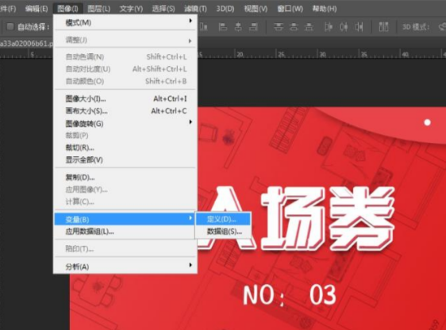Image resolution: width=446 pixels, height=330 pixels.
Task: Close the open 图像(I) menu
Action: tap(67, 9)
